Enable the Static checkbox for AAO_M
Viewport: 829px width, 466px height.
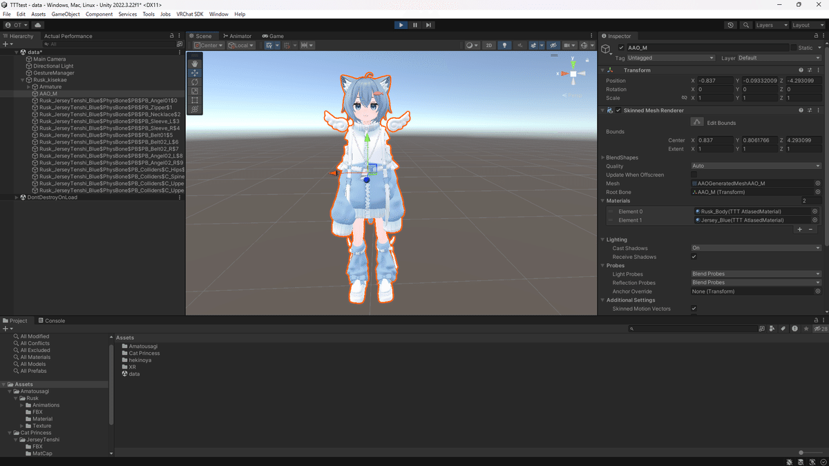[793, 47]
